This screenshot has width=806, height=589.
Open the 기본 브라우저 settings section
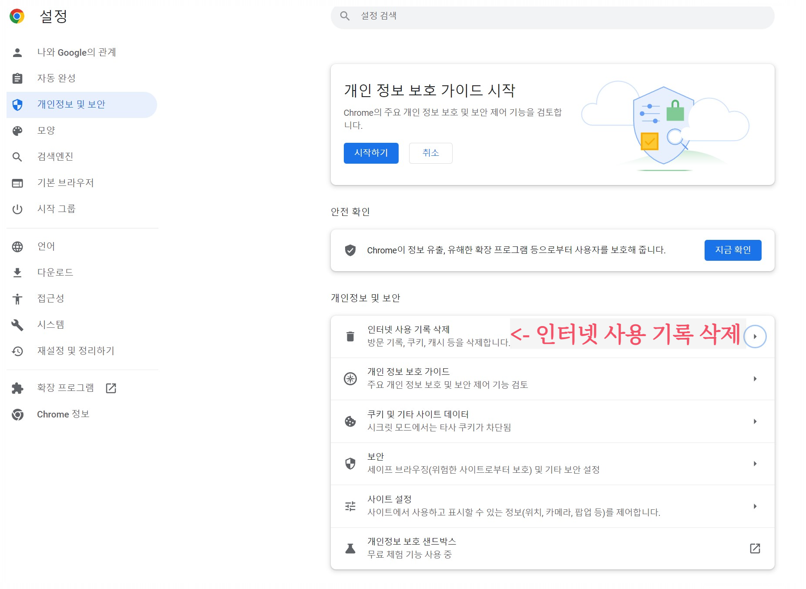[82, 183]
